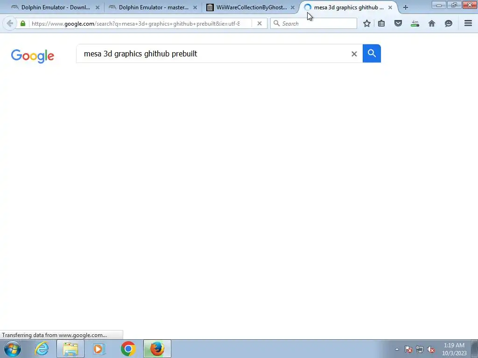Open a new tab with the plus button
The width and height of the screenshot is (478, 358).
click(406, 7)
